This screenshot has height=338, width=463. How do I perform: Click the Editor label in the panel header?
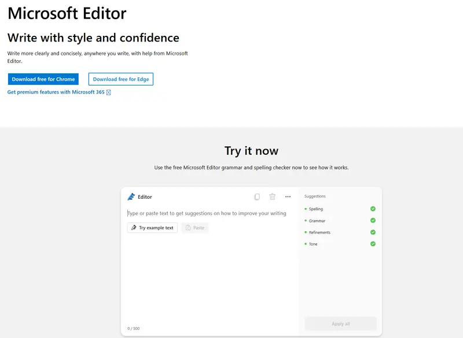click(145, 197)
